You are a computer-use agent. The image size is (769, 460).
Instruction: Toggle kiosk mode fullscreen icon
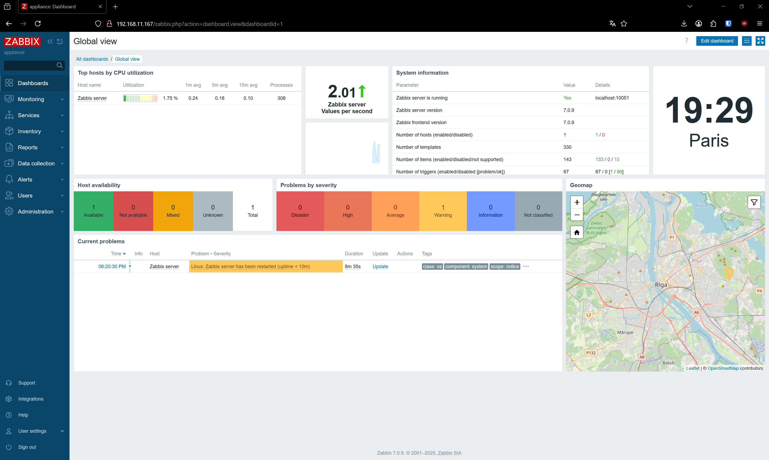tap(760, 41)
